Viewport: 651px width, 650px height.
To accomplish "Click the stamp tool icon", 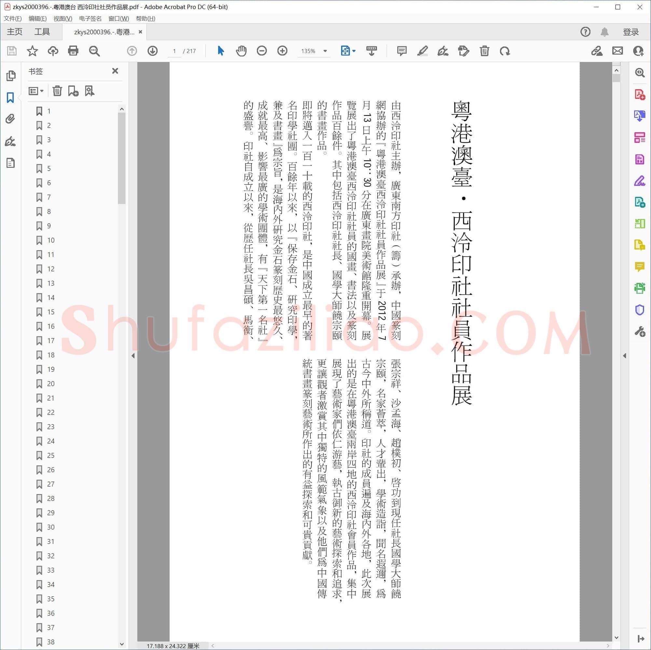I will click(x=464, y=51).
